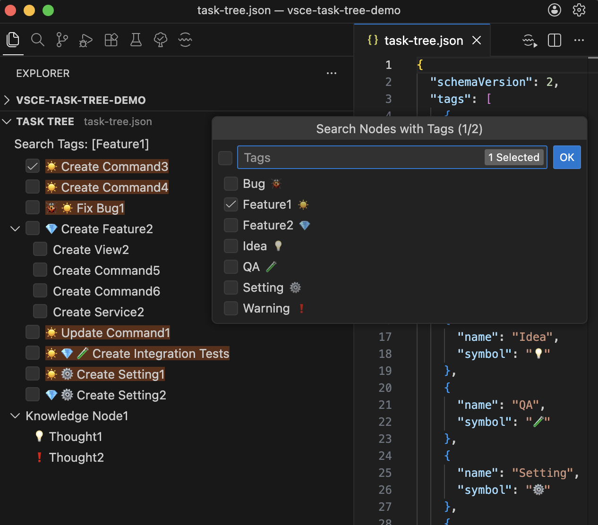Check the Create Setting2 task checkbox

(33, 395)
